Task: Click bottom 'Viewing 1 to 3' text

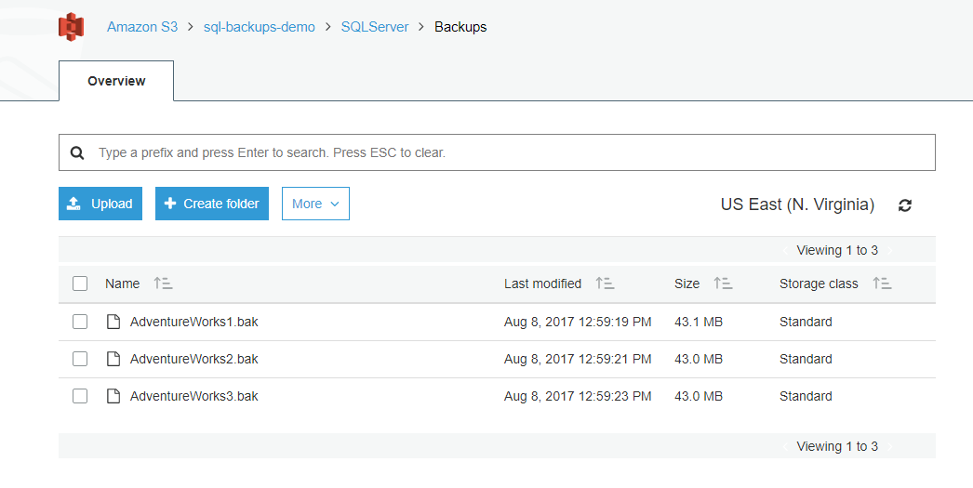Action: 837,446
